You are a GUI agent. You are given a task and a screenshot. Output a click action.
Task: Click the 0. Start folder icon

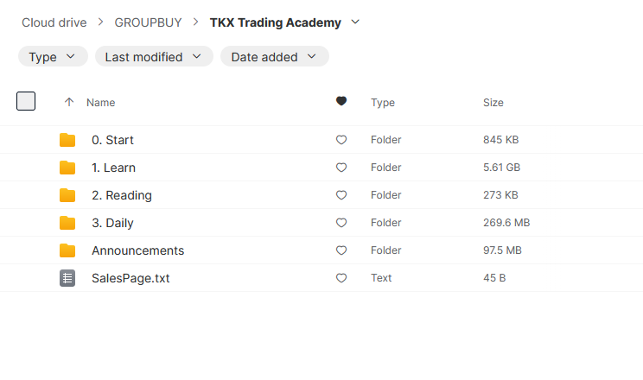[x=67, y=140]
